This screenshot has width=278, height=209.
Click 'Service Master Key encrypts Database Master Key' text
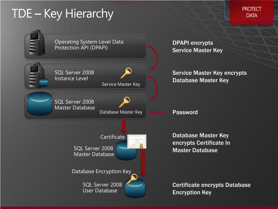[210, 76]
